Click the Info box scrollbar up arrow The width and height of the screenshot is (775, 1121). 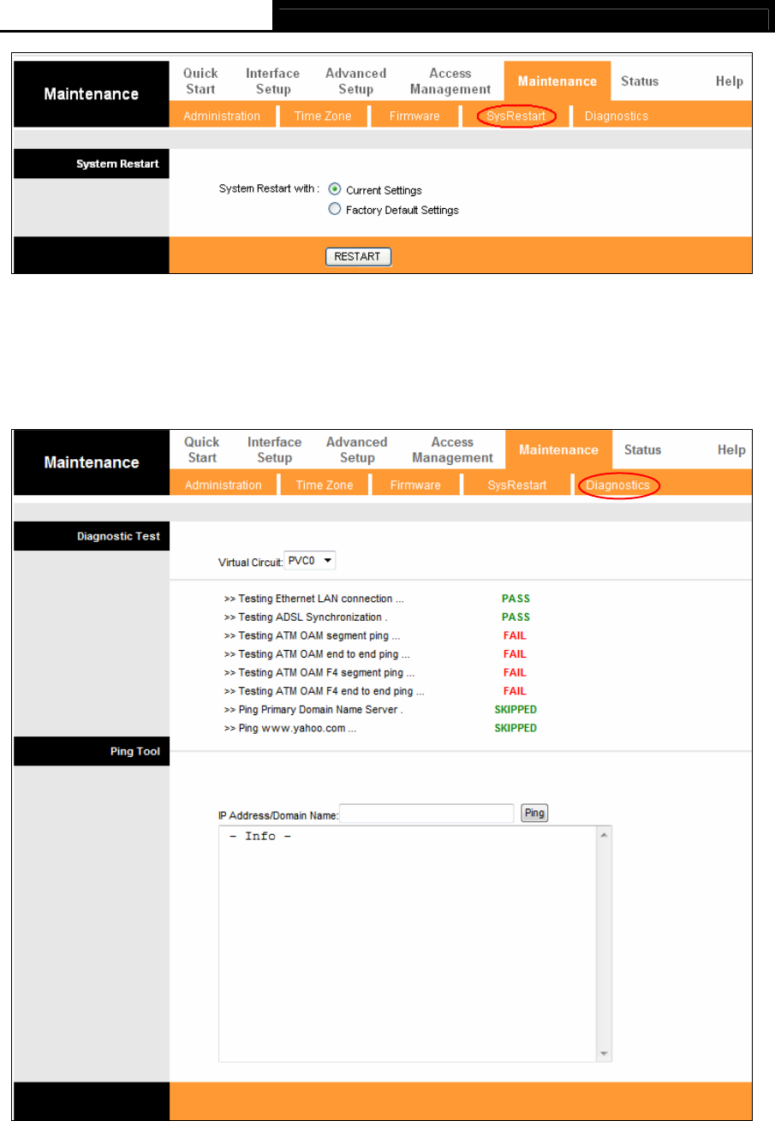[x=604, y=835]
